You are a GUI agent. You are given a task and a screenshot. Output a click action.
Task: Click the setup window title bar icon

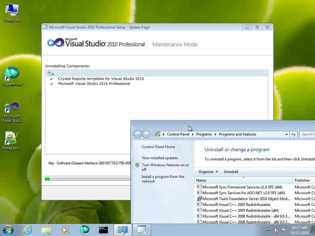pos(45,27)
